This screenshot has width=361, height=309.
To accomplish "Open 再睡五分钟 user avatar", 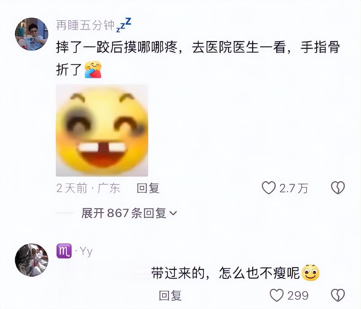I will tap(32, 34).
